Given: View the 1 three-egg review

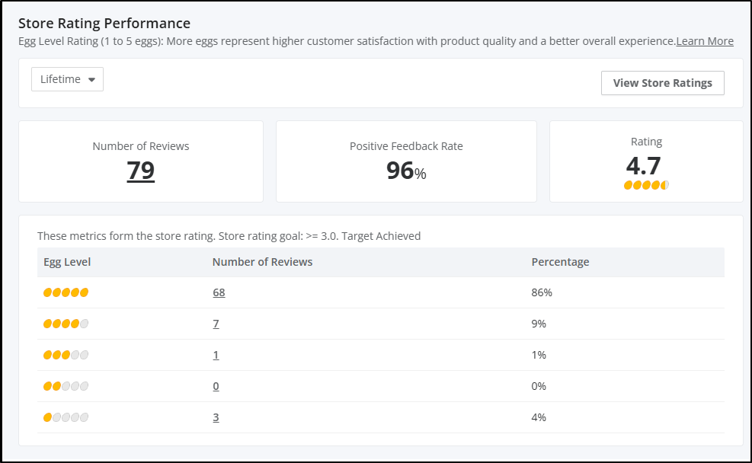Looking at the screenshot, I should (216, 355).
